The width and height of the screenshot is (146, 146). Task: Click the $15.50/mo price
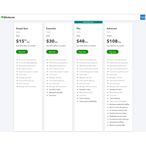23,41
